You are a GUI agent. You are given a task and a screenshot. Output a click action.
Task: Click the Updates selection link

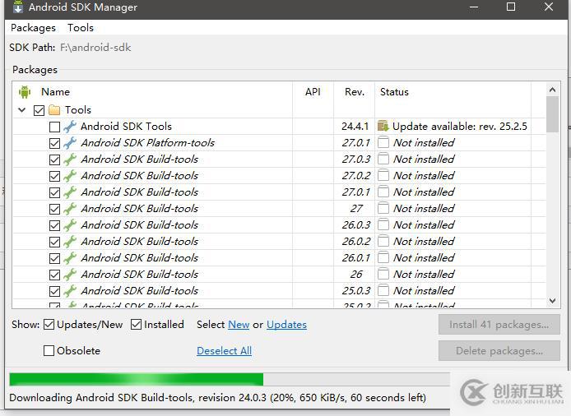(286, 324)
